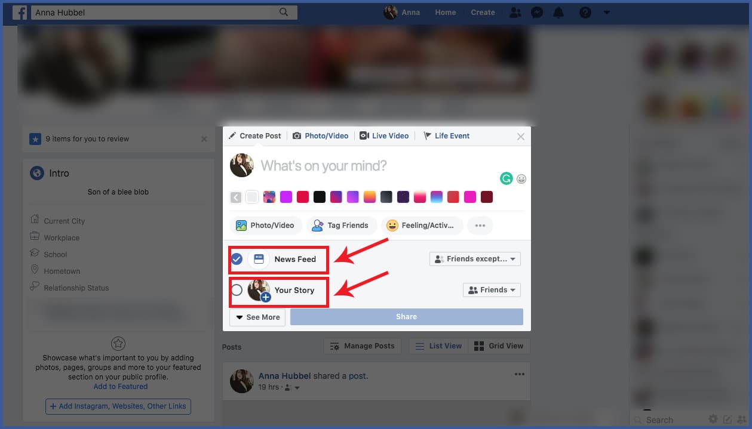Click the star icon in review notice

(36, 139)
